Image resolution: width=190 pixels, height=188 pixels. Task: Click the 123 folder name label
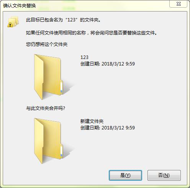tap(84, 57)
